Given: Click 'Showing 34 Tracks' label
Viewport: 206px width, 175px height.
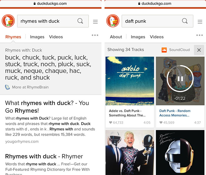Looking at the screenshot, I should click(126, 50).
